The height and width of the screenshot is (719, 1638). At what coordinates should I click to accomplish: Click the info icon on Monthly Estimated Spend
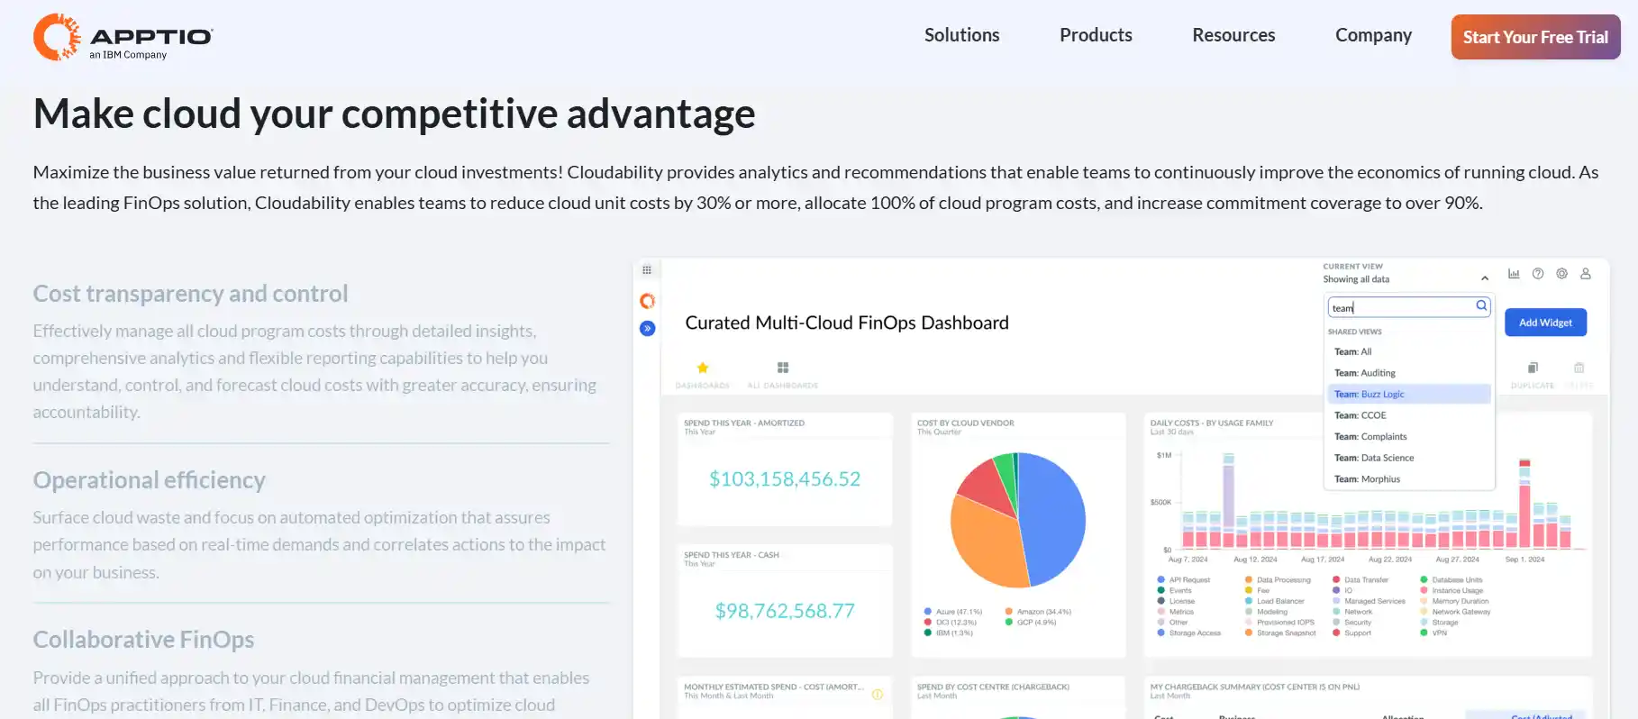coord(878,694)
